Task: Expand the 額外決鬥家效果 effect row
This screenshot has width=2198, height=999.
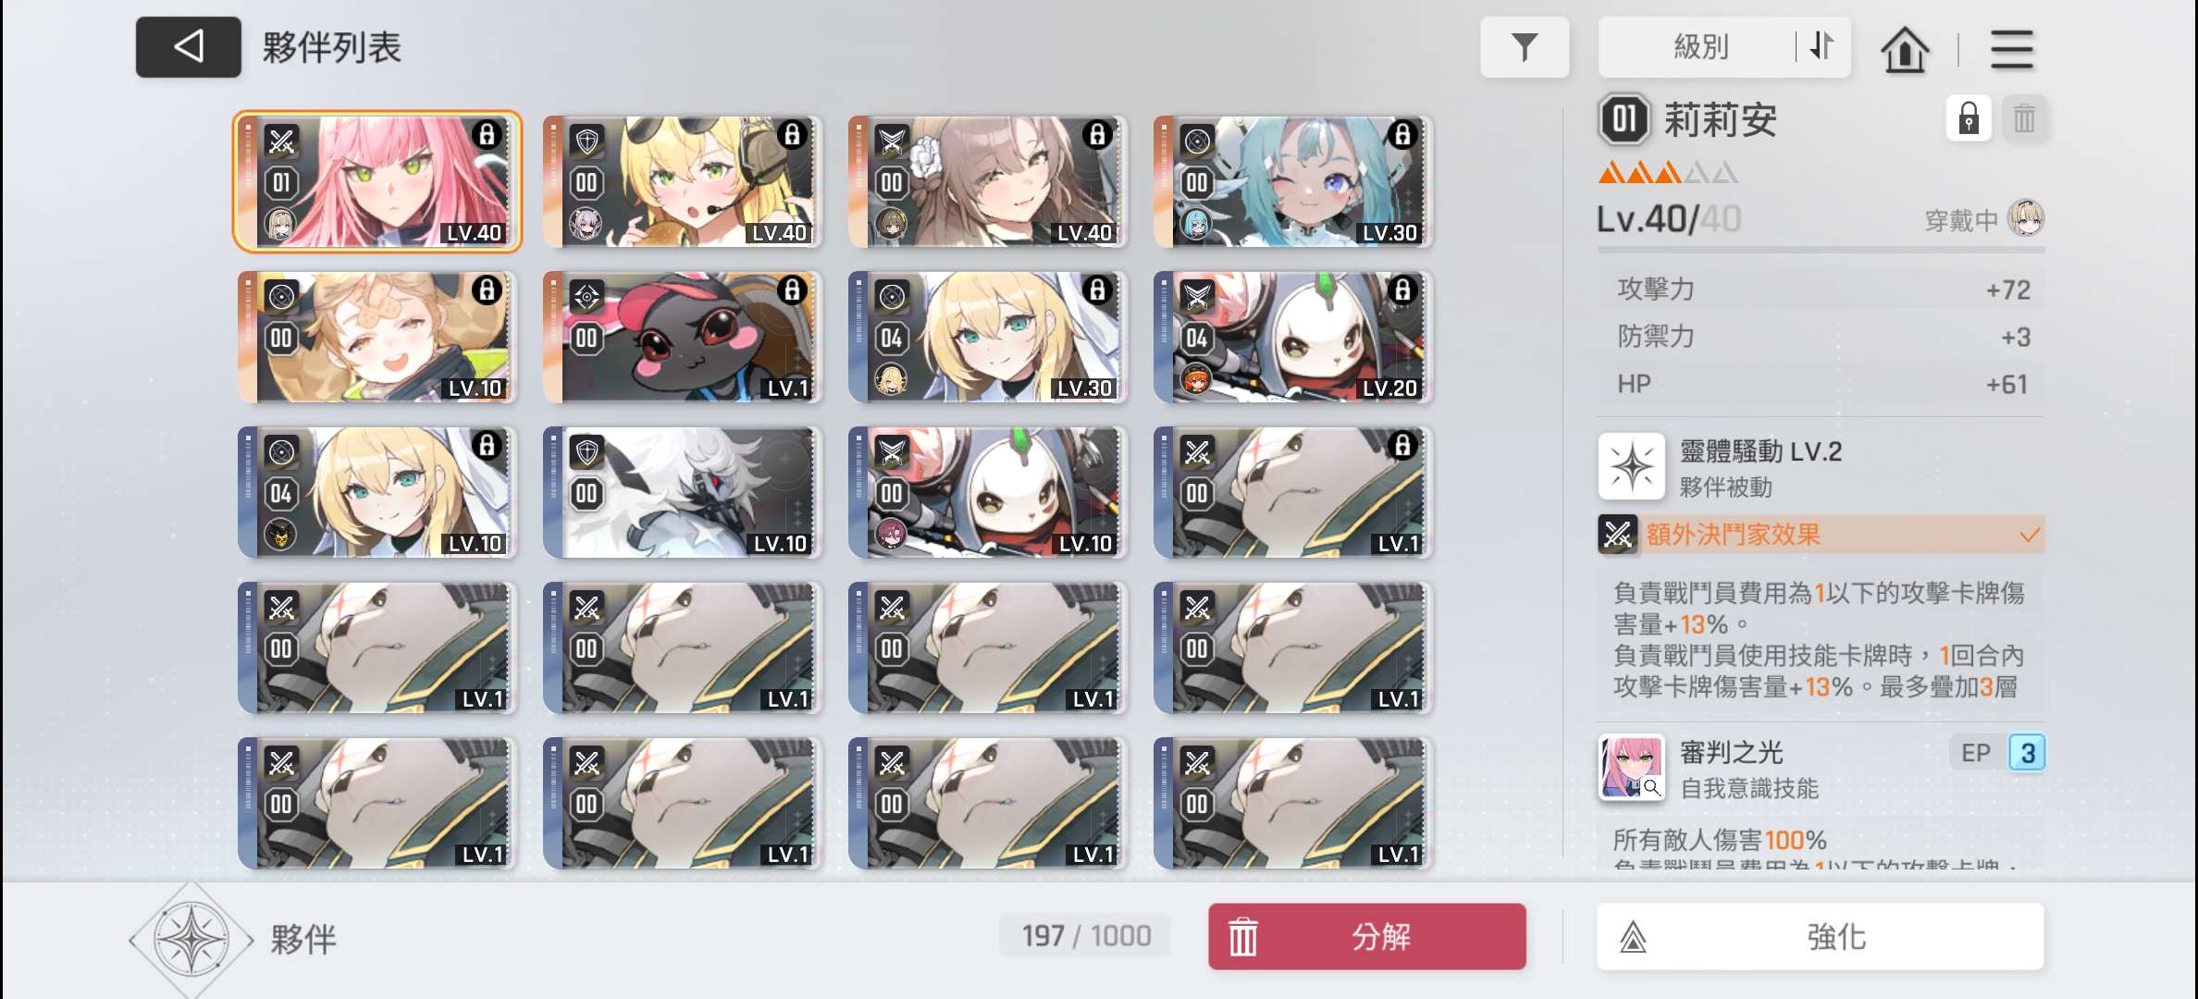Action: [1821, 535]
